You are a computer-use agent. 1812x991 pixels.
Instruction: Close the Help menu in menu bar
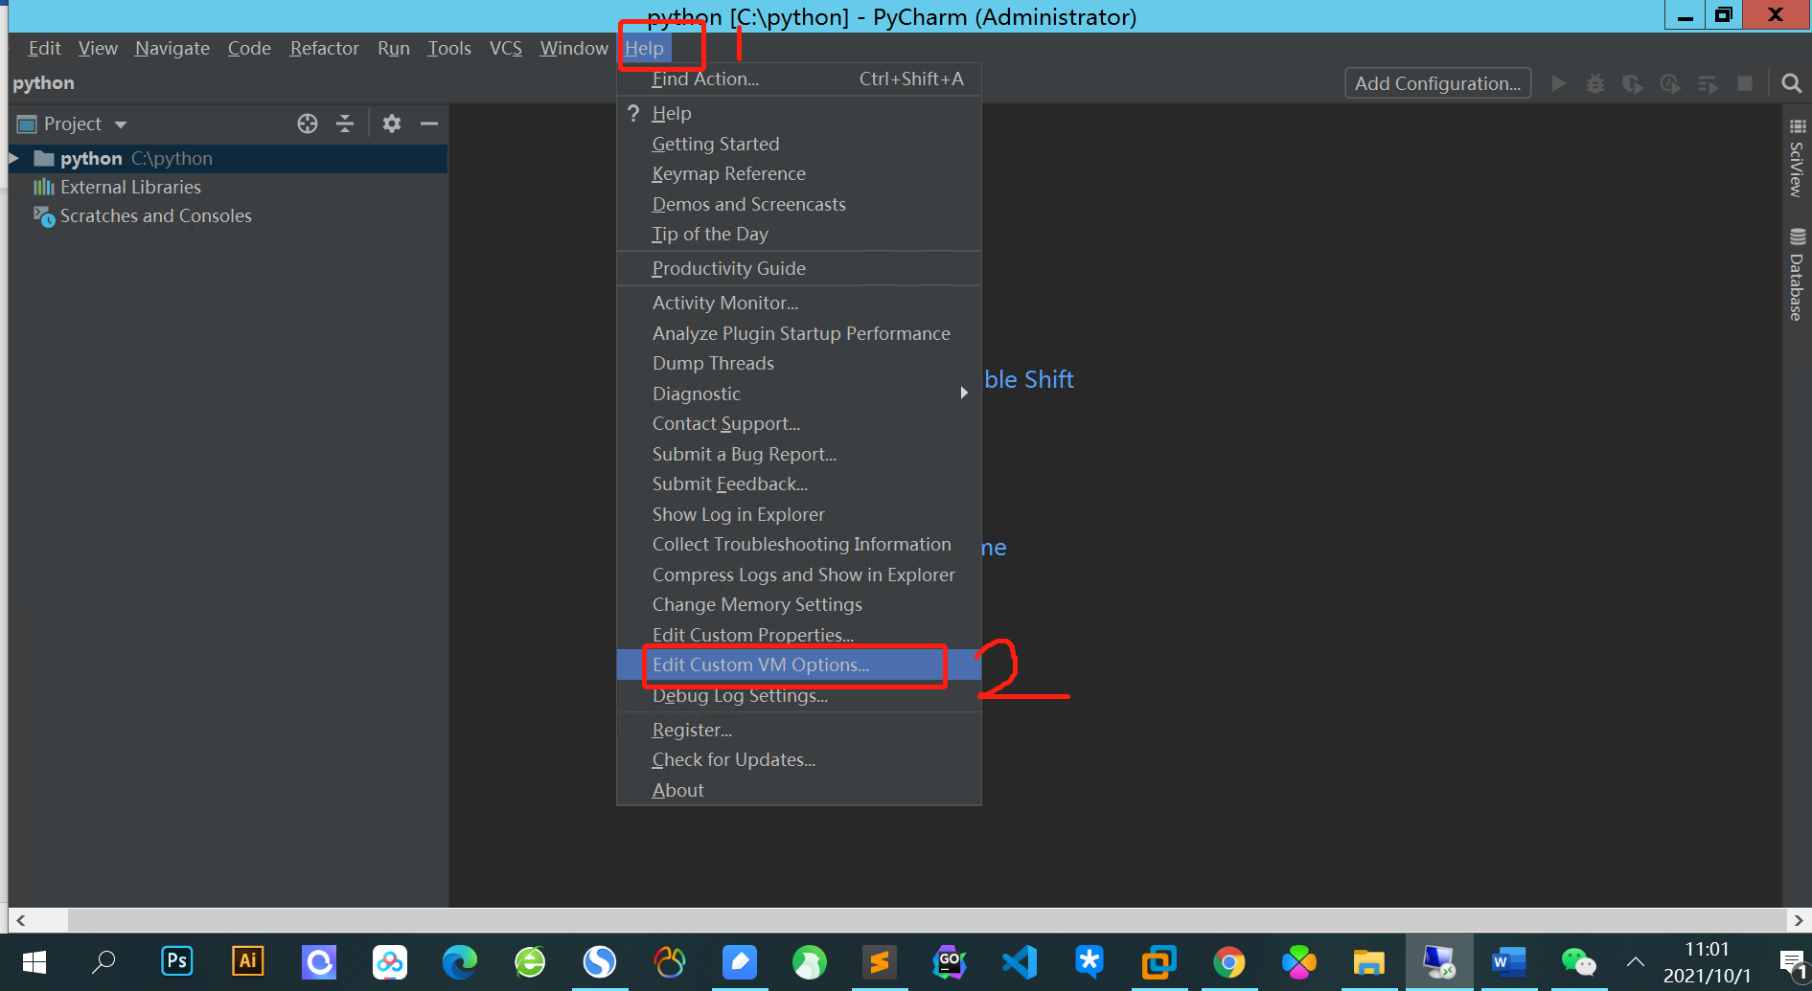pos(644,48)
